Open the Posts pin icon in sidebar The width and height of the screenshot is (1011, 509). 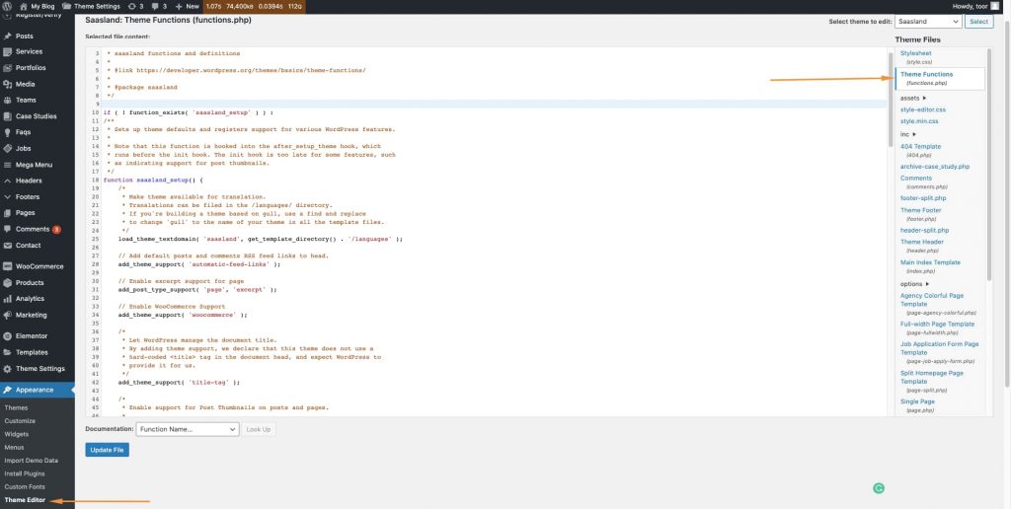pos(8,36)
